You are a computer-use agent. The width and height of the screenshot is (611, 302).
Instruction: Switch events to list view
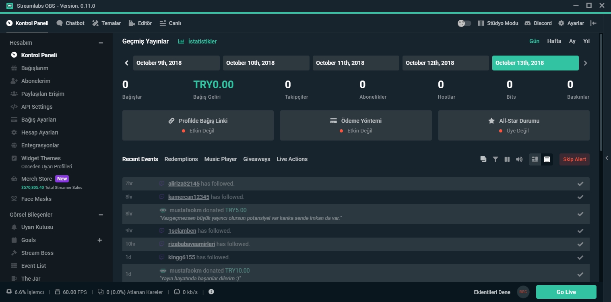pos(547,159)
